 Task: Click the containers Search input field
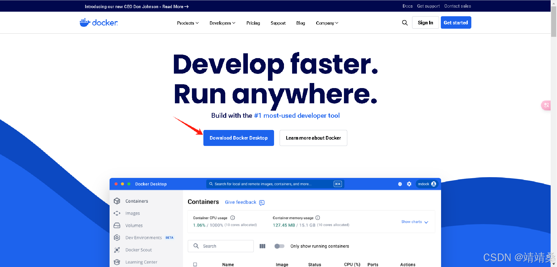(221, 246)
